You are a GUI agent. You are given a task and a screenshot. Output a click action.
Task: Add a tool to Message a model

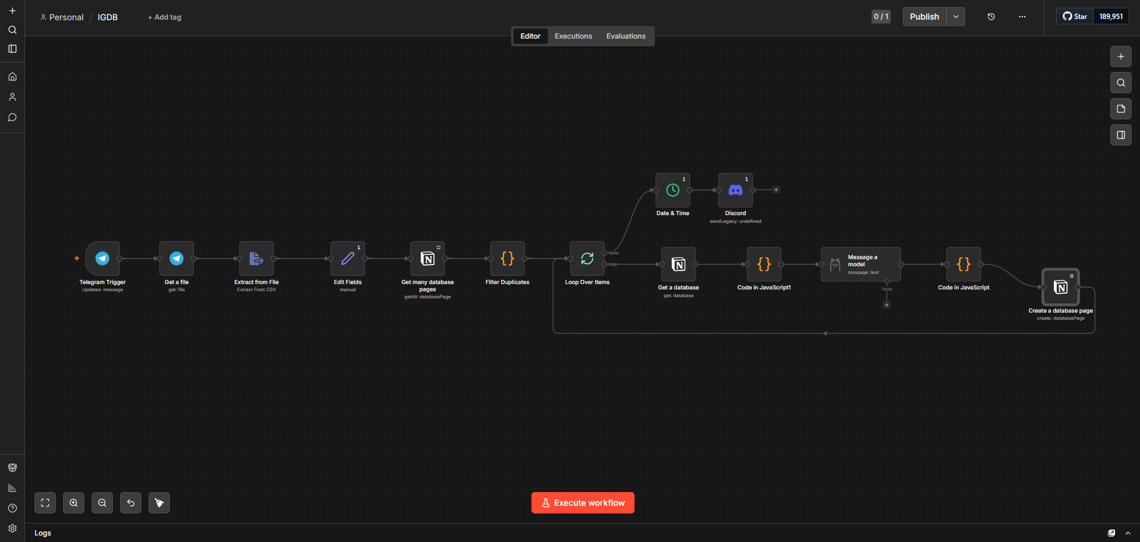(886, 305)
